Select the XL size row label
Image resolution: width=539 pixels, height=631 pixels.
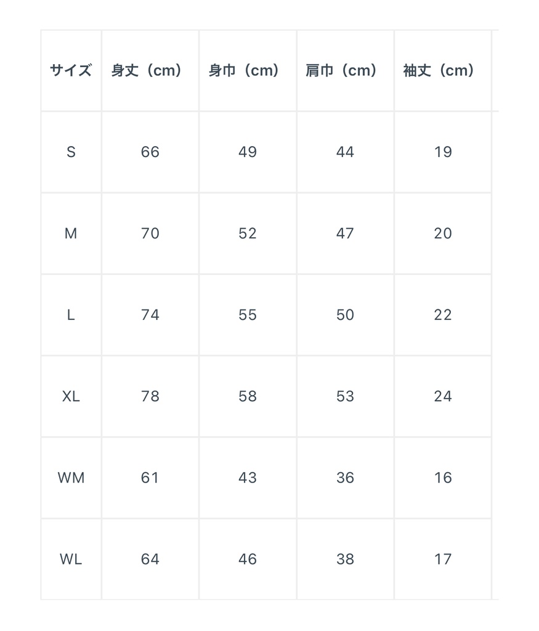coord(71,396)
